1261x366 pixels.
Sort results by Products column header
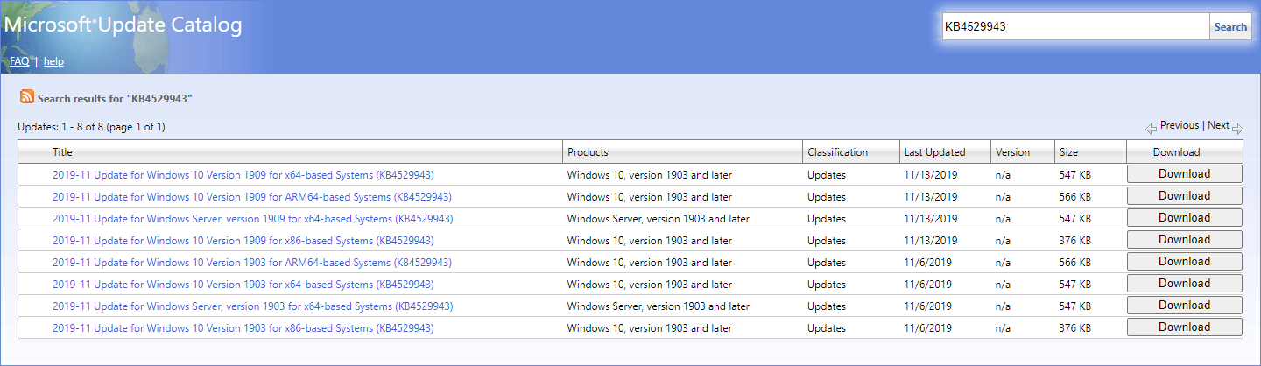coord(588,152)
